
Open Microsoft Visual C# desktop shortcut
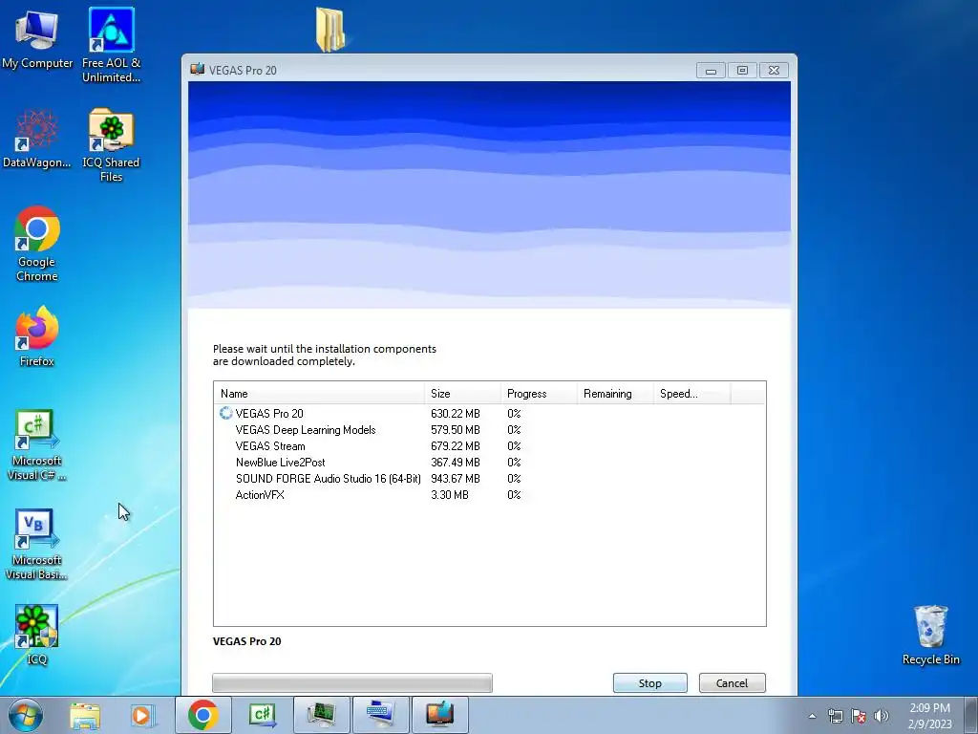click(x=37, y=444)
